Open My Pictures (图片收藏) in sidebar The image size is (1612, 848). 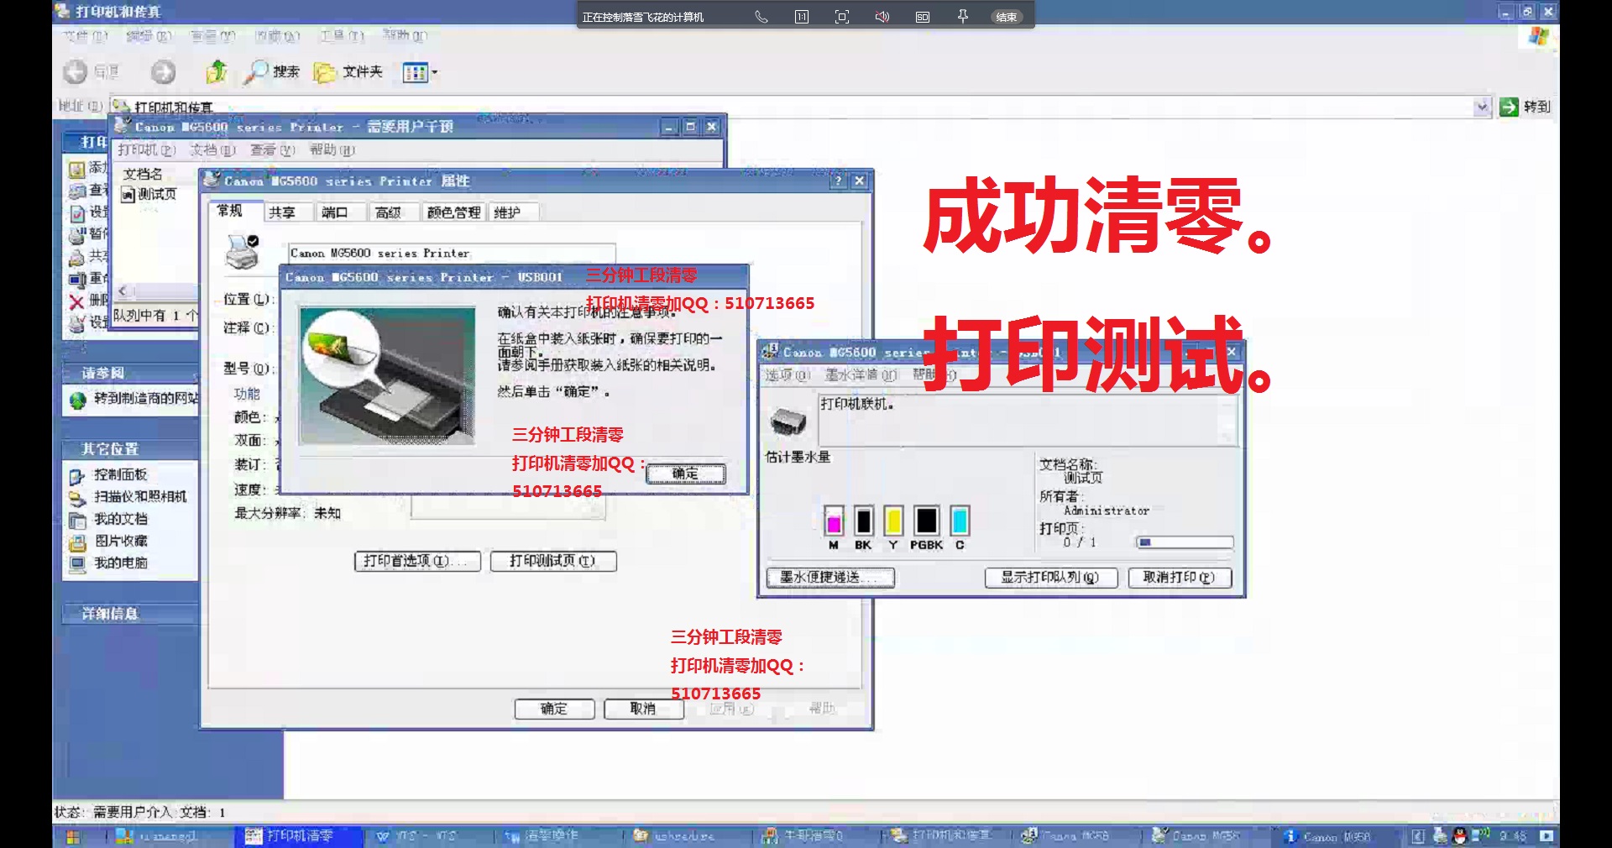[120, 542]
